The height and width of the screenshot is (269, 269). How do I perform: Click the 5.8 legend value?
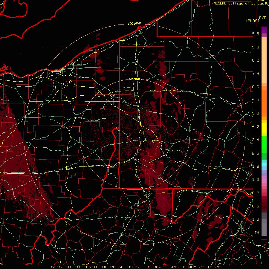pos(256,100)
